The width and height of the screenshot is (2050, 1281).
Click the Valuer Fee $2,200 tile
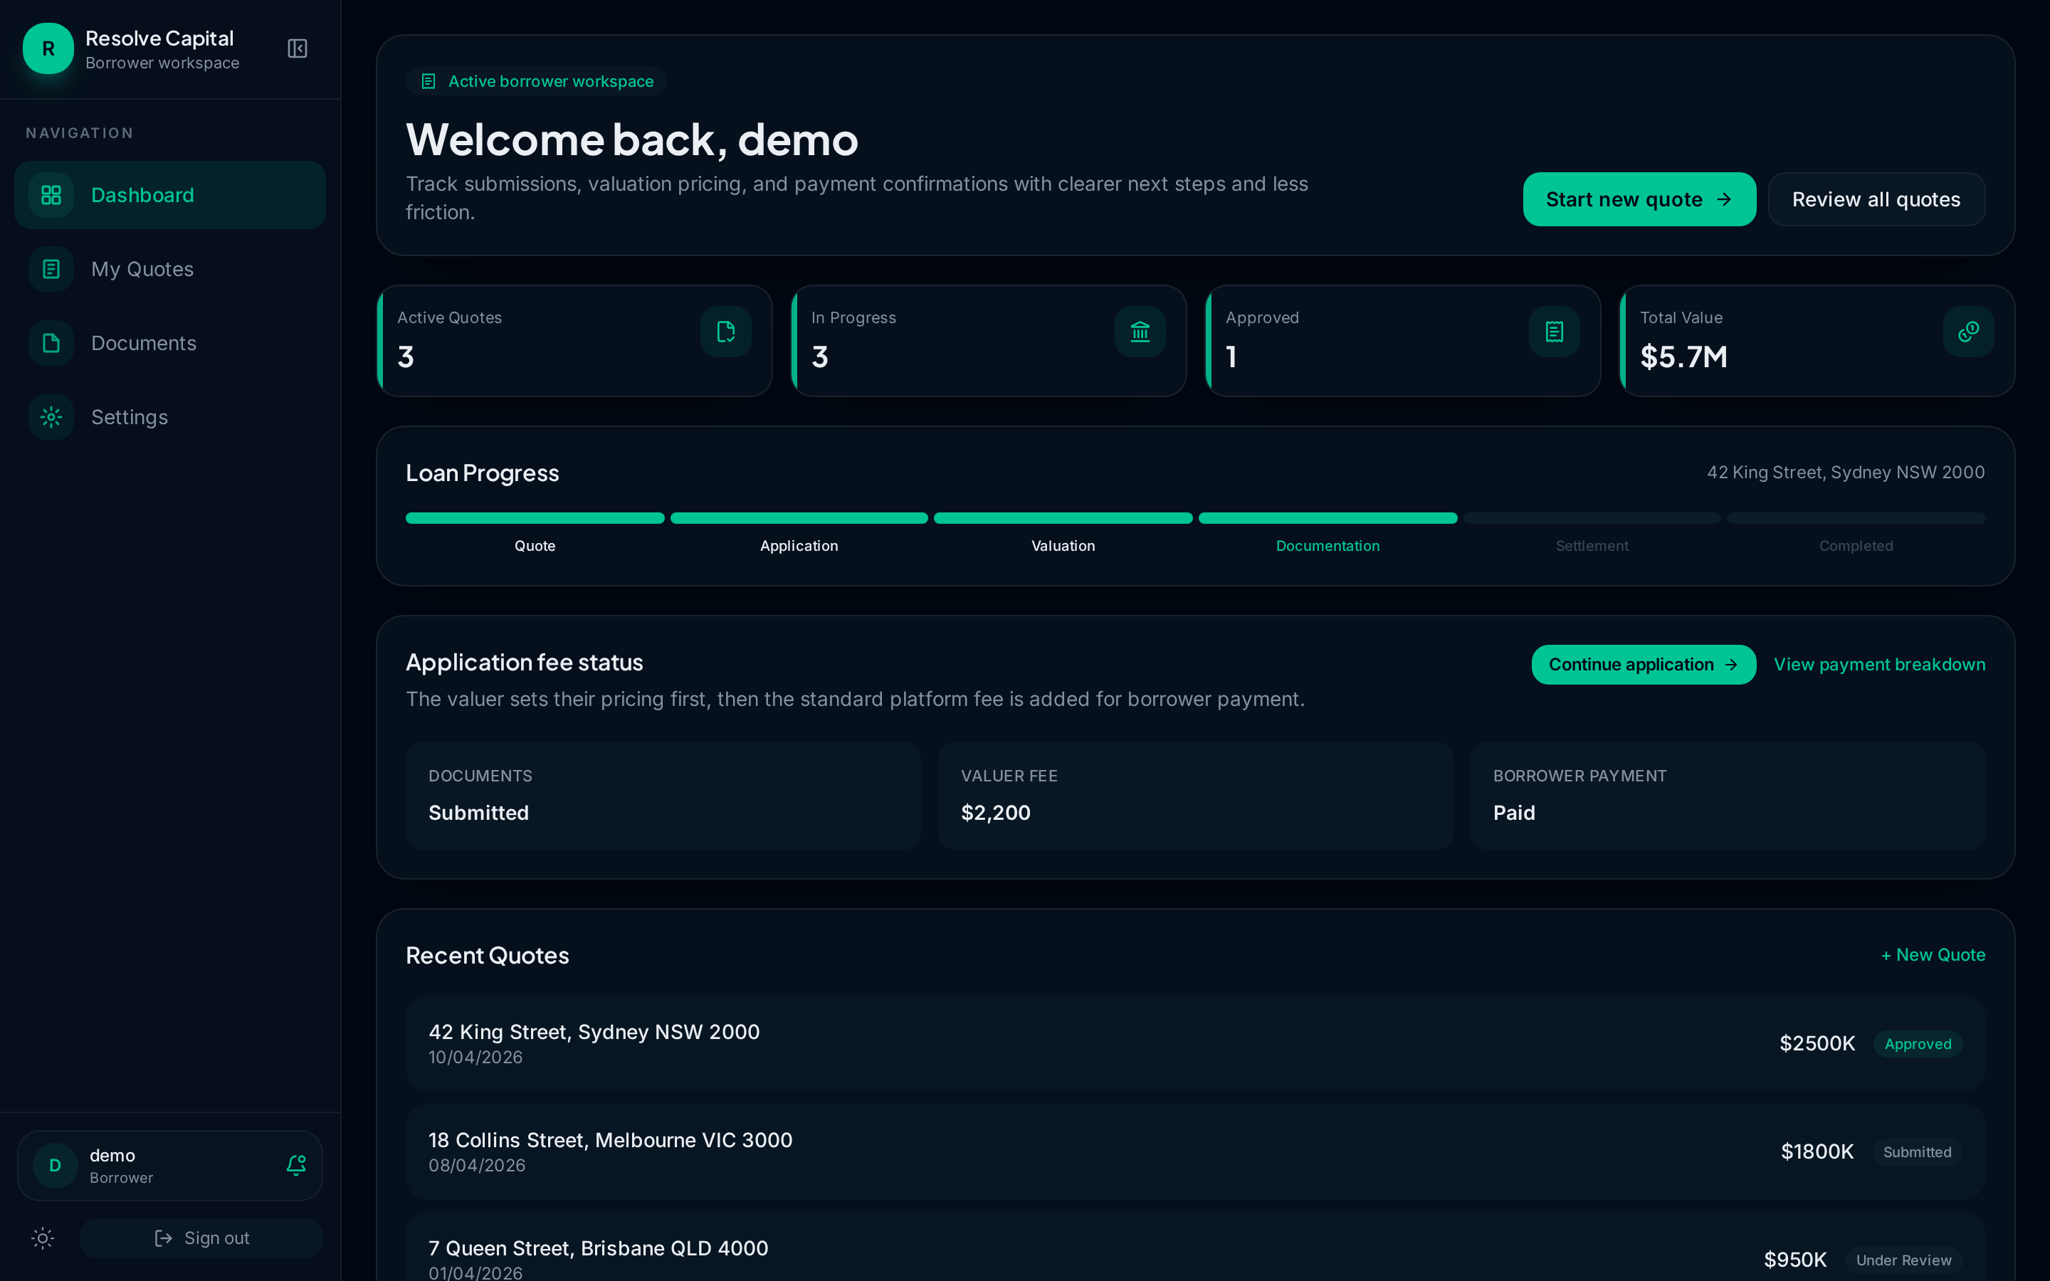(1195, 796)
